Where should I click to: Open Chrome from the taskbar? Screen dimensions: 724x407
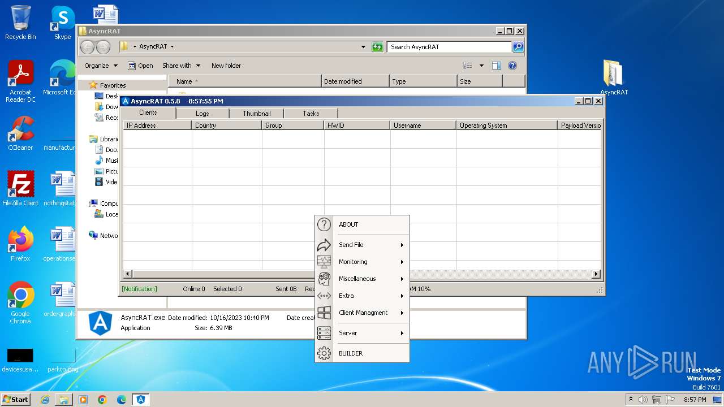click(x=102, y=400)
